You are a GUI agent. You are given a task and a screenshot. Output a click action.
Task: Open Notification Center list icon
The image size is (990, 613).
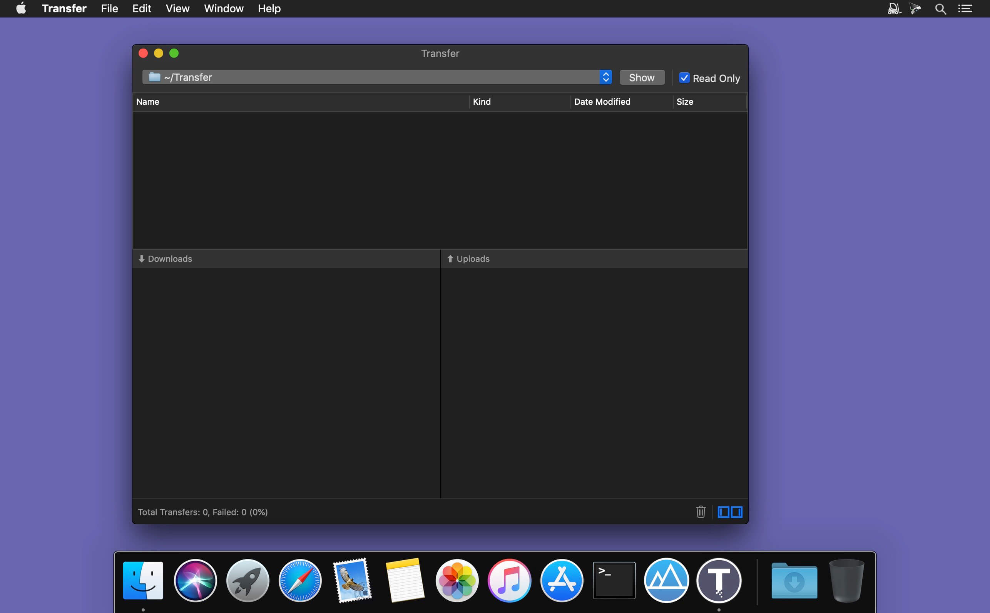(965, 8)
